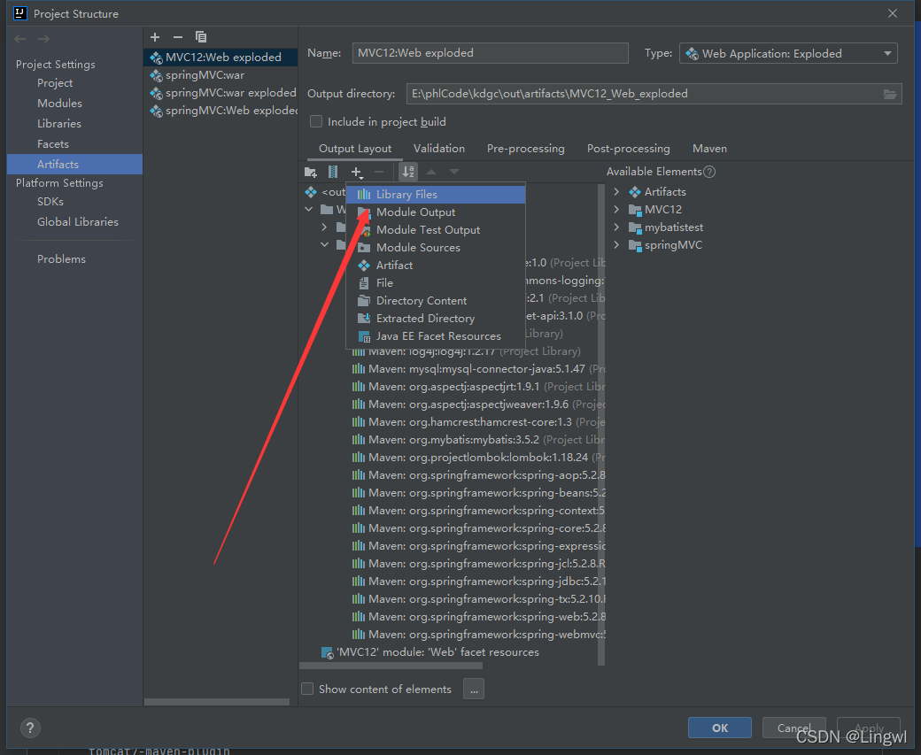
Task: Click the create archive icon in layout toolbar
Action: [332, 172]
